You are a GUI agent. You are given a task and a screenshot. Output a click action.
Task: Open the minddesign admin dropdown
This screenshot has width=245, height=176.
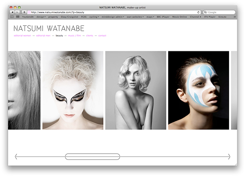tap(113, 17)
